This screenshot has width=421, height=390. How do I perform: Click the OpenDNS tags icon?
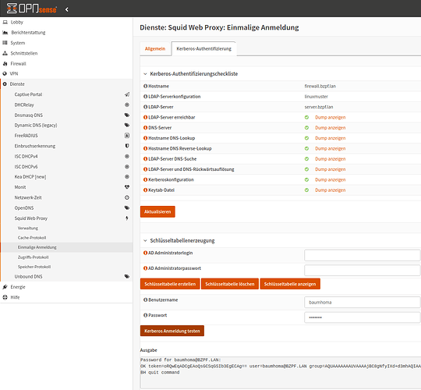coord(127,207)
